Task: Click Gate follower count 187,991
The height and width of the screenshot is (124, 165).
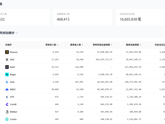Action: pyautogui.click(x=79, y=82)
